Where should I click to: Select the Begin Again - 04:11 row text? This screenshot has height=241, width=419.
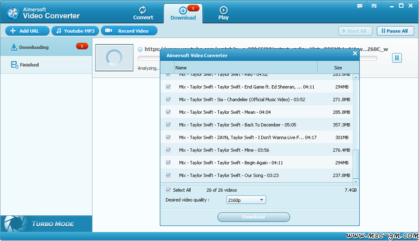tap(231, 162)
